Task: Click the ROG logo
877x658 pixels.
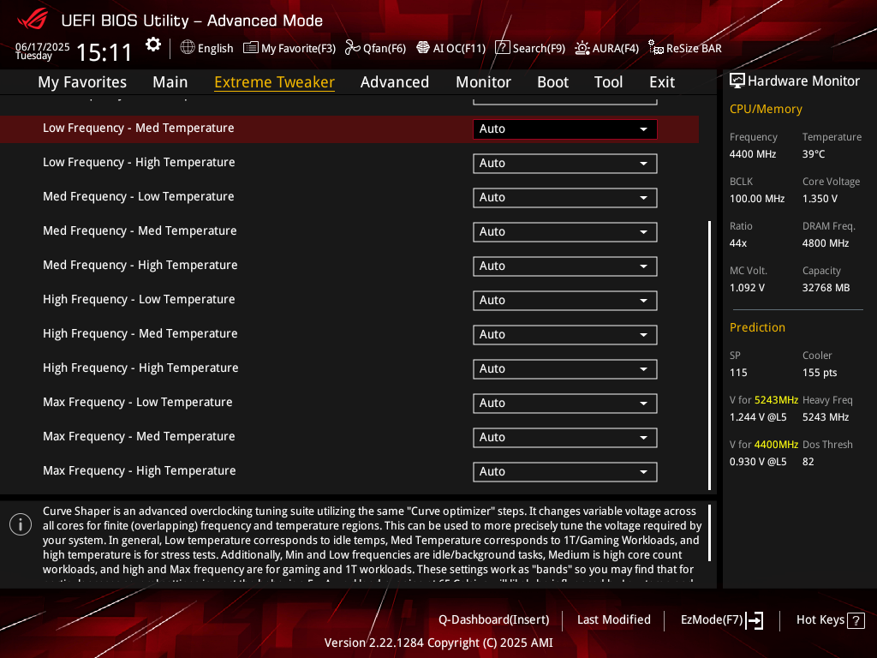Action: tap(33, 21)
